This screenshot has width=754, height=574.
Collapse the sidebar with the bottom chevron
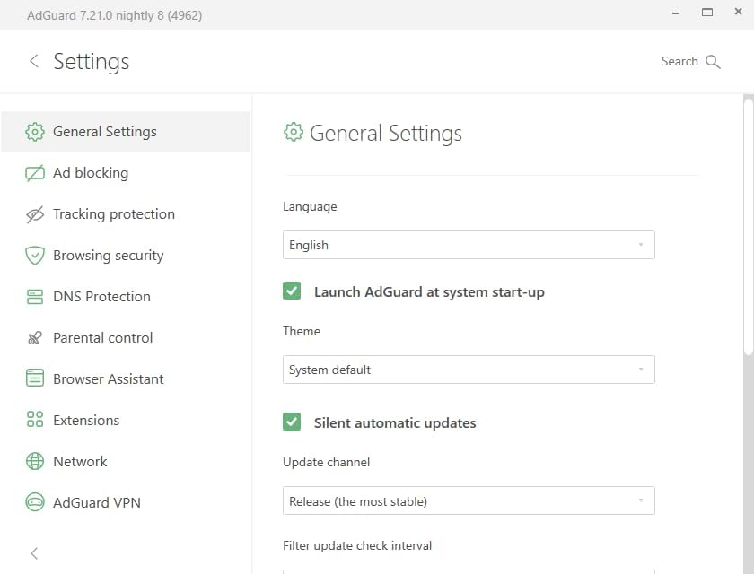point(34,553)
